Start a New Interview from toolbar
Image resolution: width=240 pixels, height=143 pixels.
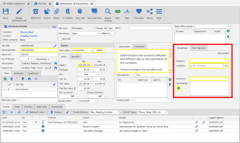[94, 12]
